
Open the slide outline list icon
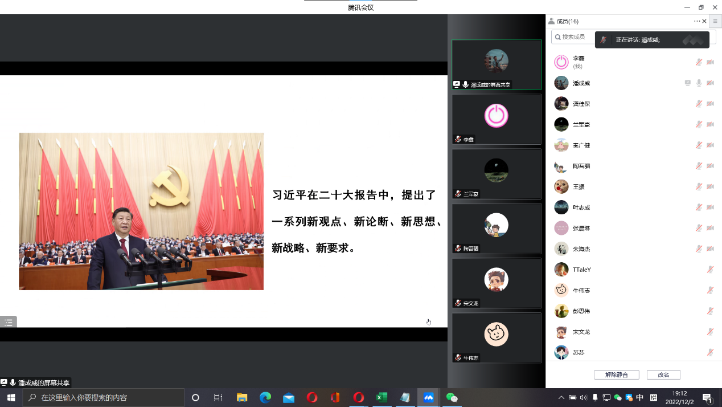9,323
